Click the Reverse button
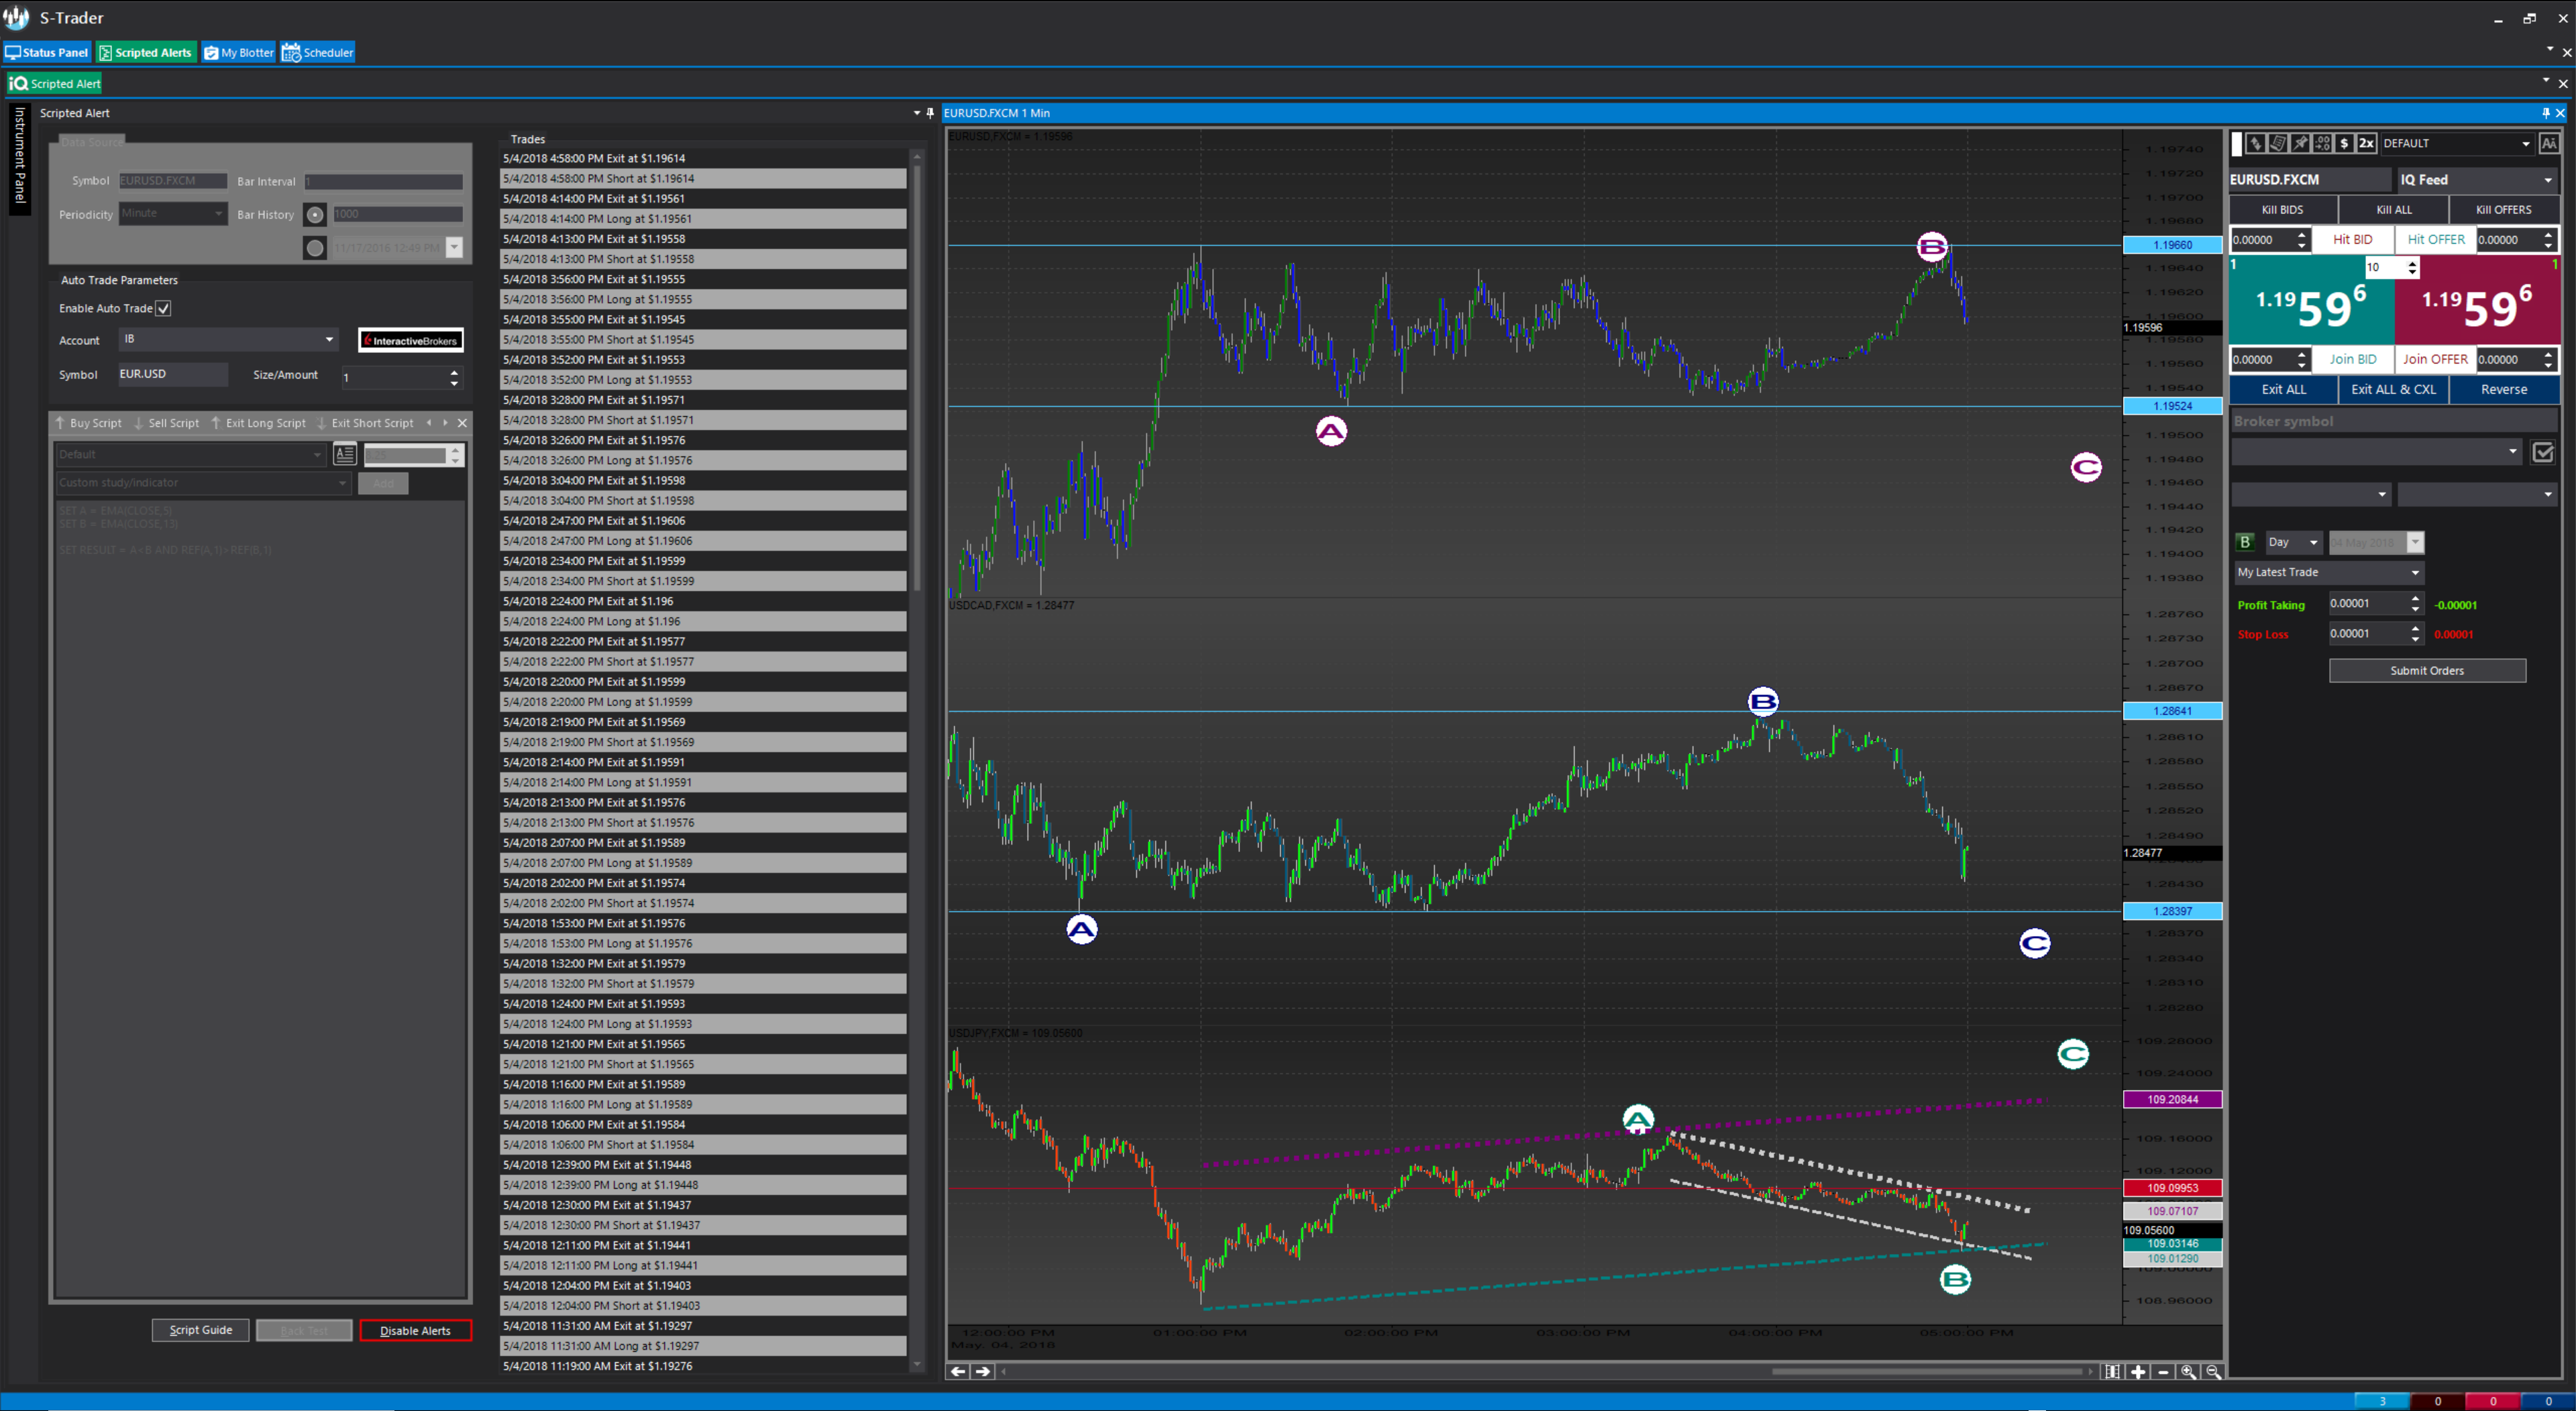Viewport: 2576px width, 1411px height. 2504,389
